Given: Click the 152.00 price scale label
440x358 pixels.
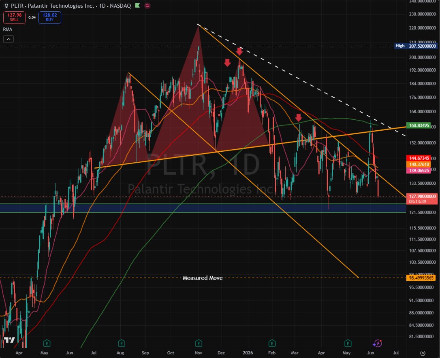Looking at the screenshot, I should [422, 143].
